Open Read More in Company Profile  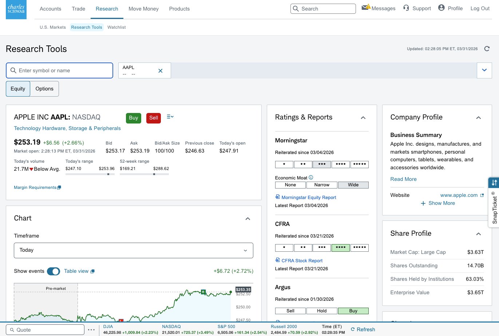tap(403, 179)
